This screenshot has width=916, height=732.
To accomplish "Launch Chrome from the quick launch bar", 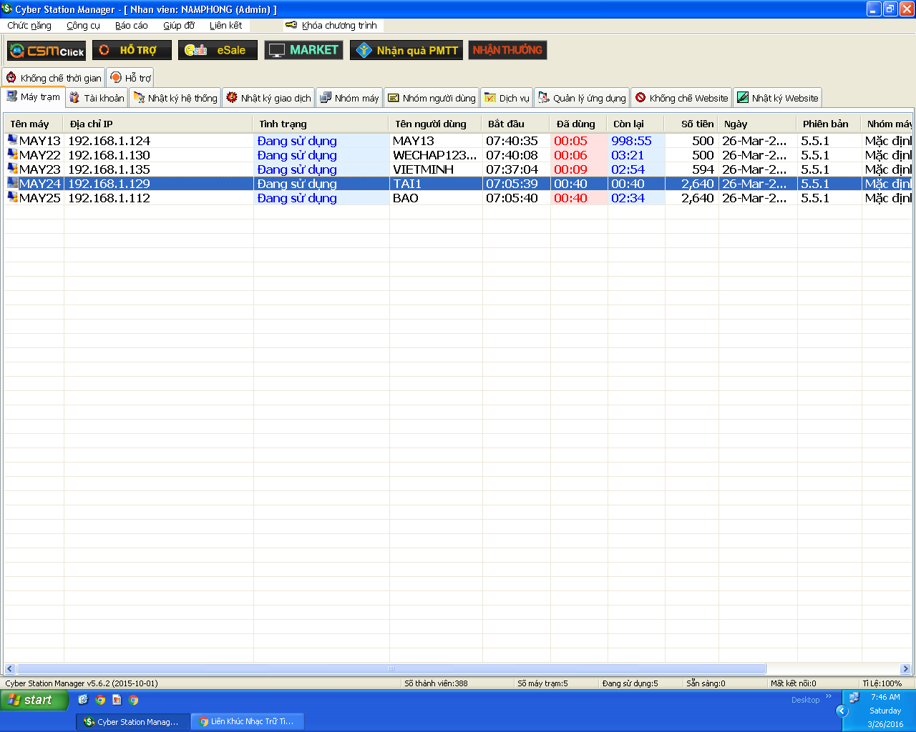I will click(100, 700).
